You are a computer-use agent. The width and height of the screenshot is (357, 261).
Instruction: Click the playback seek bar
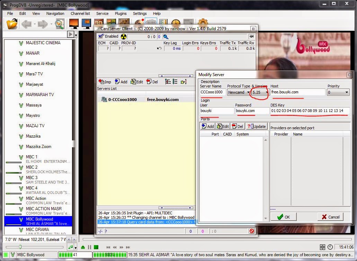click(217, 239)
